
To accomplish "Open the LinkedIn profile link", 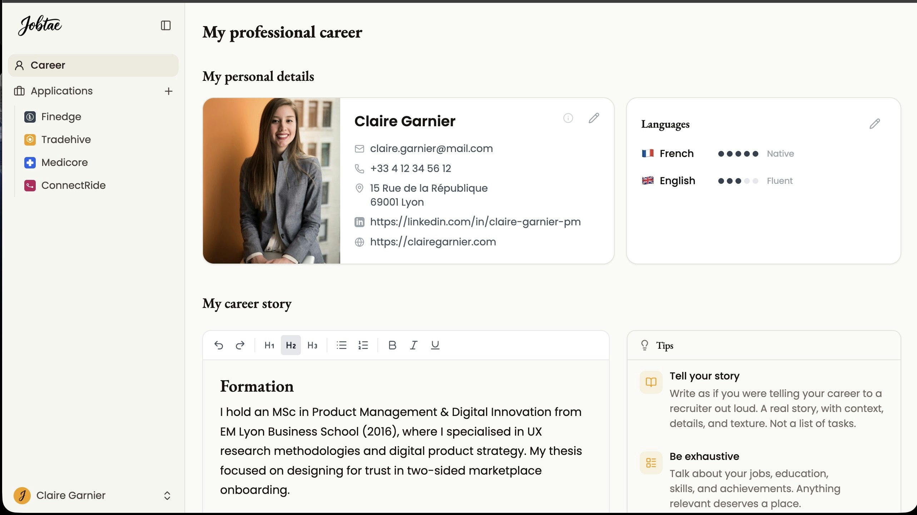I will 475,222.
